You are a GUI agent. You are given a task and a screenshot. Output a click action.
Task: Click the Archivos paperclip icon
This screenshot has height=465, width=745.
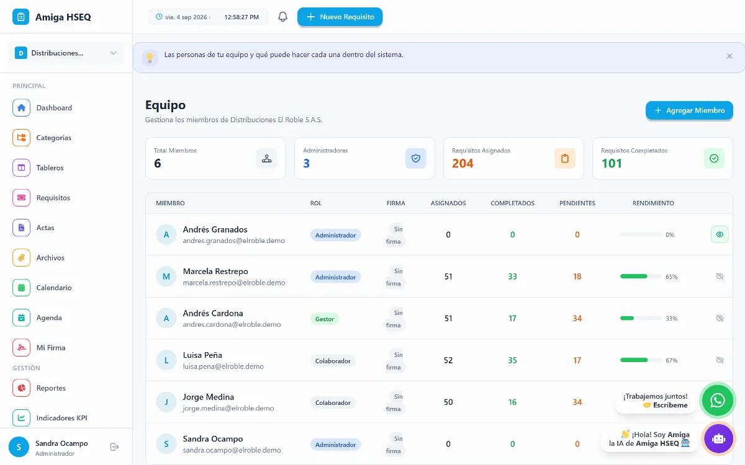[21, 258]
